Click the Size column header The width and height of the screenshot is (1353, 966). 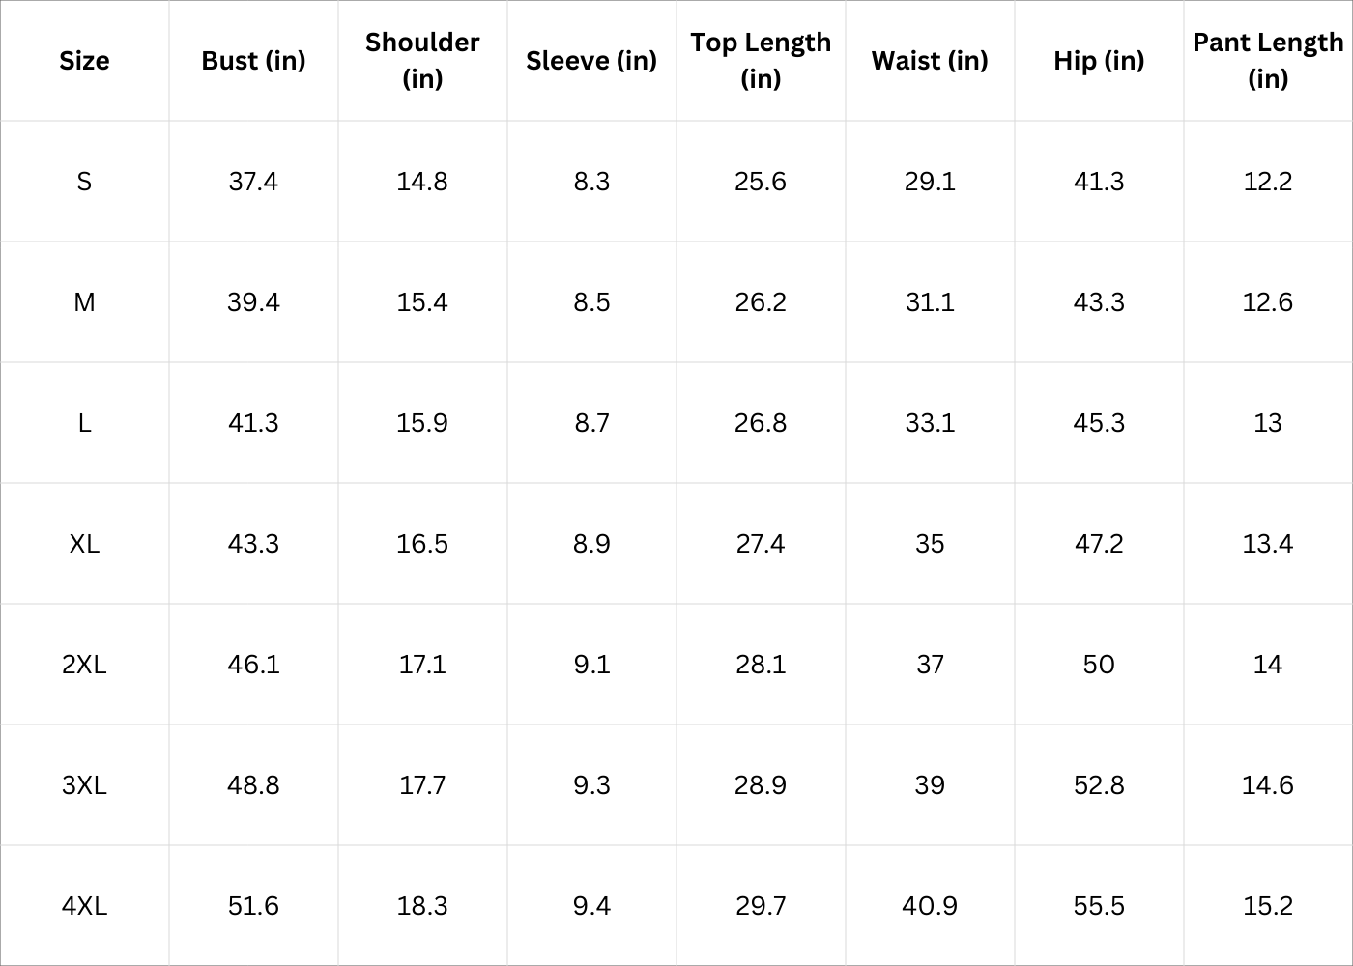tap(84, 61)
